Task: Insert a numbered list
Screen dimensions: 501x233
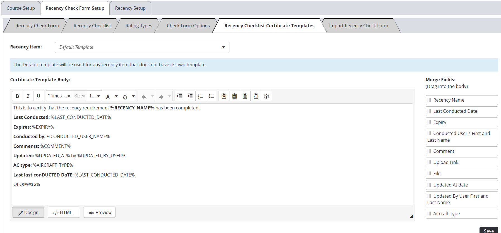Action: click(x=201, y=96)
